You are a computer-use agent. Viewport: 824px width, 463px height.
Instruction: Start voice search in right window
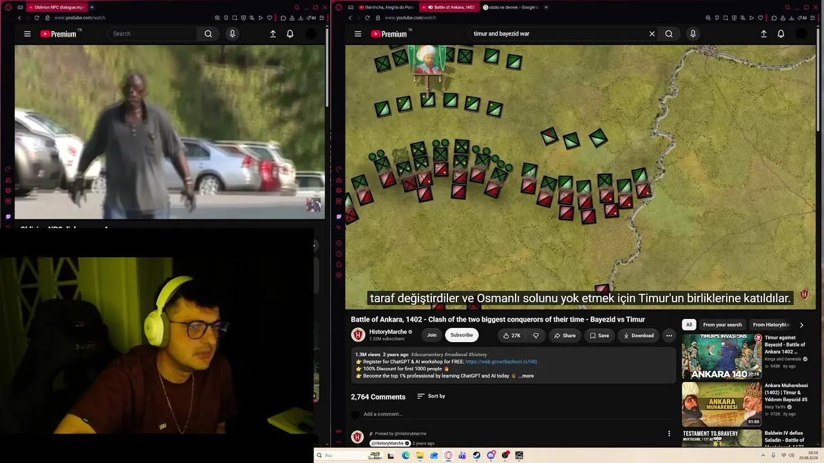click(693, 34)
